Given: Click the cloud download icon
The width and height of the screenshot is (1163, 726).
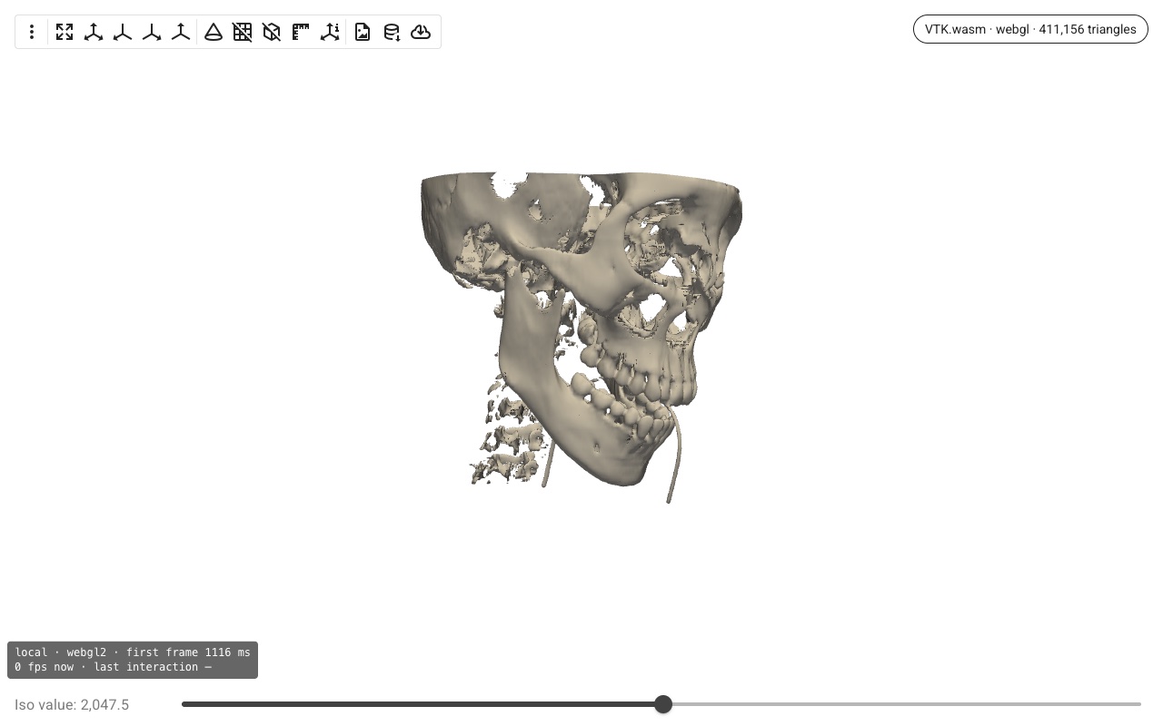Looking at the screenshot, I should (421, 32).
